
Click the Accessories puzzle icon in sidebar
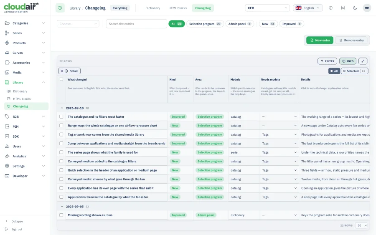(x=7, y=63)
